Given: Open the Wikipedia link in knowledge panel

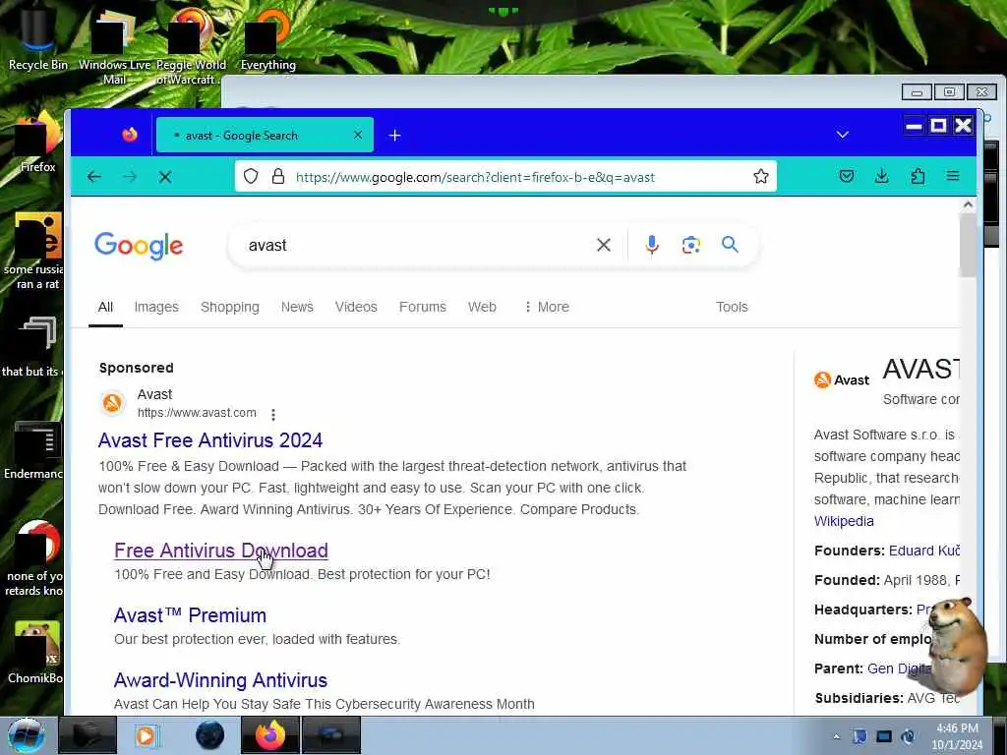Looking at the screenshot, I should pyautogui.click(x=844, y=521).
